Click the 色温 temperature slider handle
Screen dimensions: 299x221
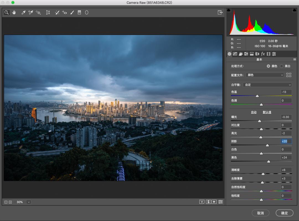click(x=257, y=96)
